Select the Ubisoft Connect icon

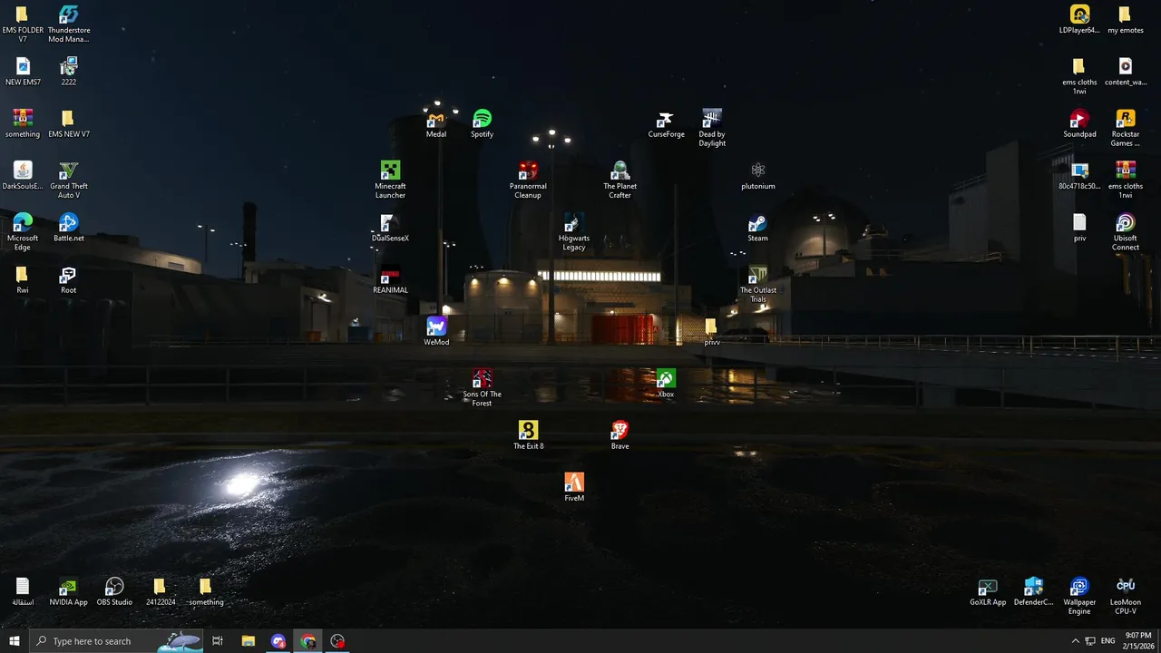[1126, 232]
